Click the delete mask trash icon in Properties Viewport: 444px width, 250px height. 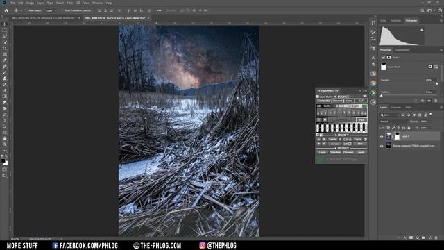click(436, 101)
